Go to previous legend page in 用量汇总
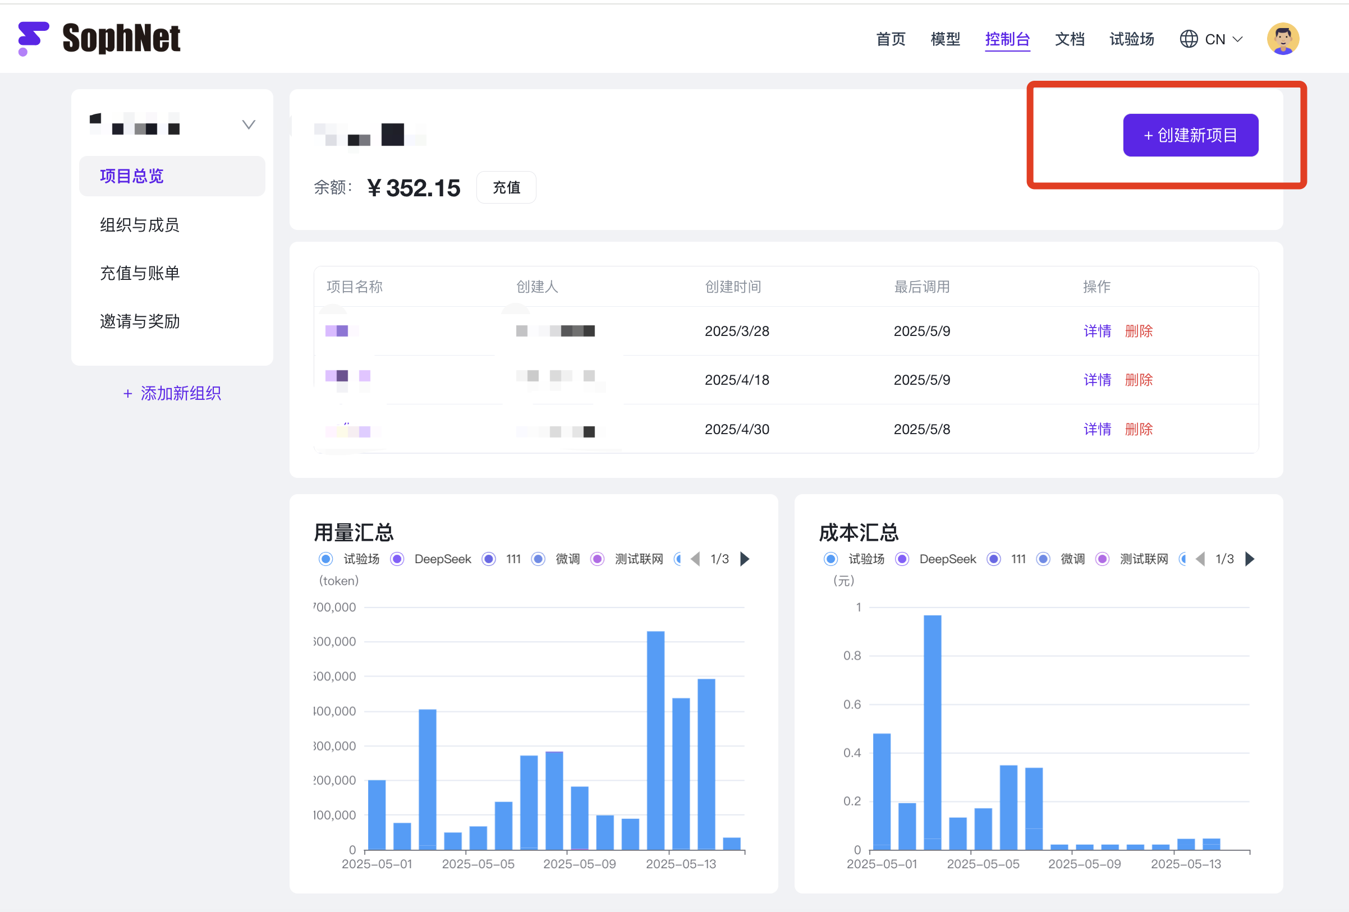1349x912 pixels. click(695, 559)
